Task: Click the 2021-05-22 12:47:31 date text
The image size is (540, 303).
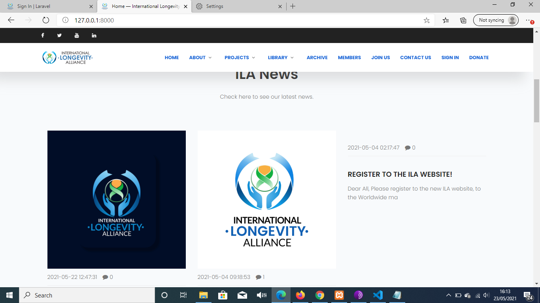Action: [72, 277]
